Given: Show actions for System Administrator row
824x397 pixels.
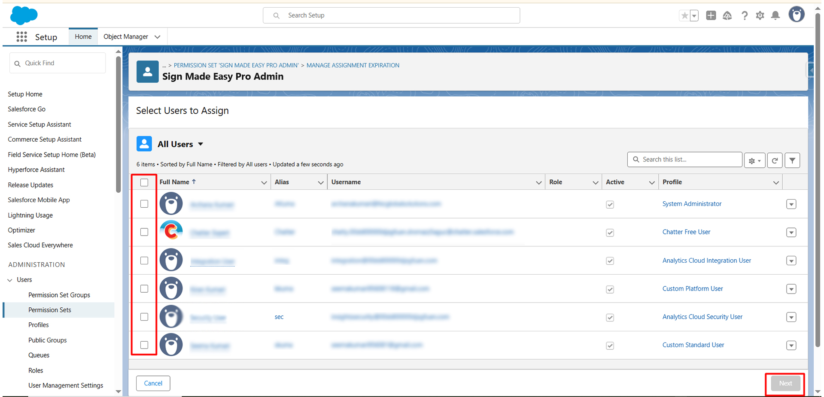Looking at the screenshot, I should (791, 204).
